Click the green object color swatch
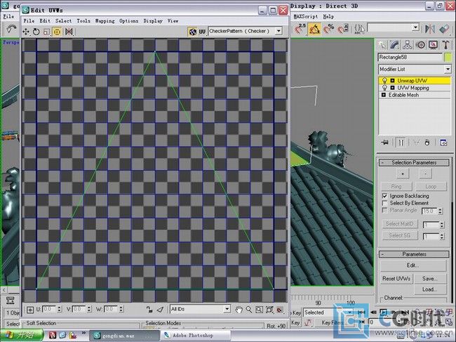Screen dimensions: 456x342 pyautogui.click(x=448, y=58)
